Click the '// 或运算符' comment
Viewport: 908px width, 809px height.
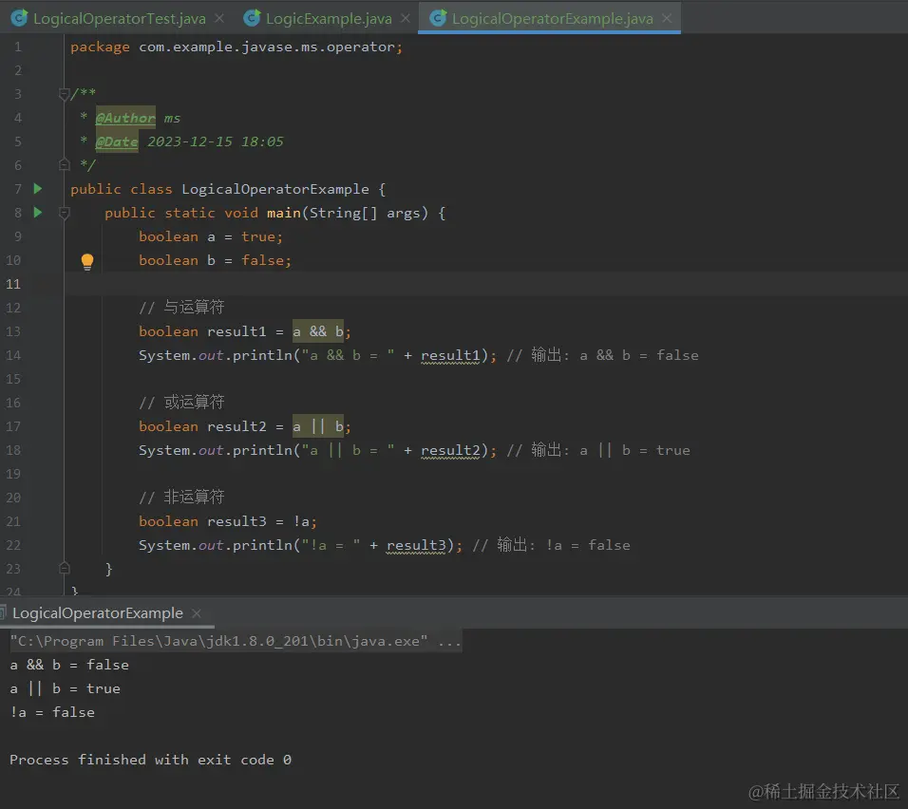[x=181, y=403]
